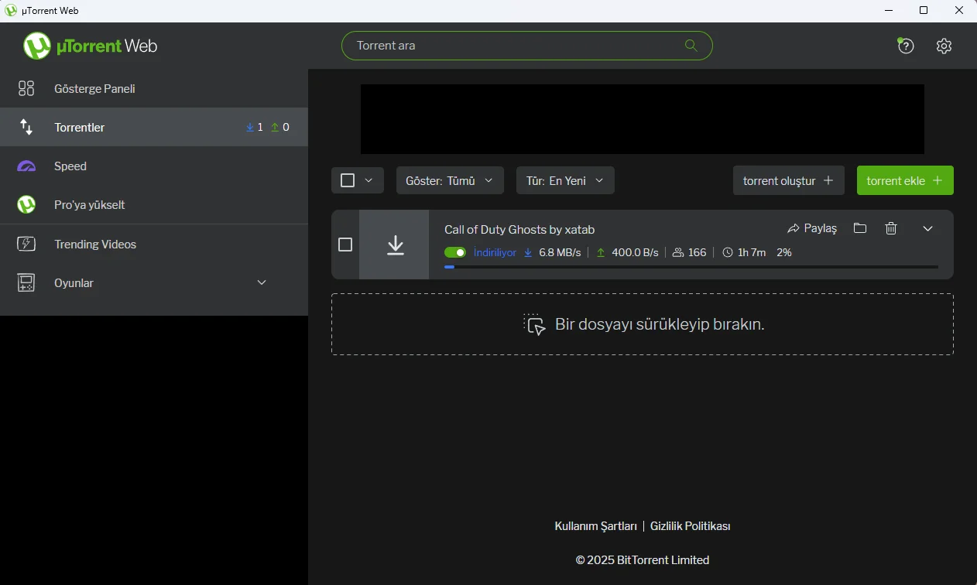This screenshot has height=585, width=977.
Task: Open Trending Videos in sidebar
Action: pyautogui.click(x=154, y=244)
